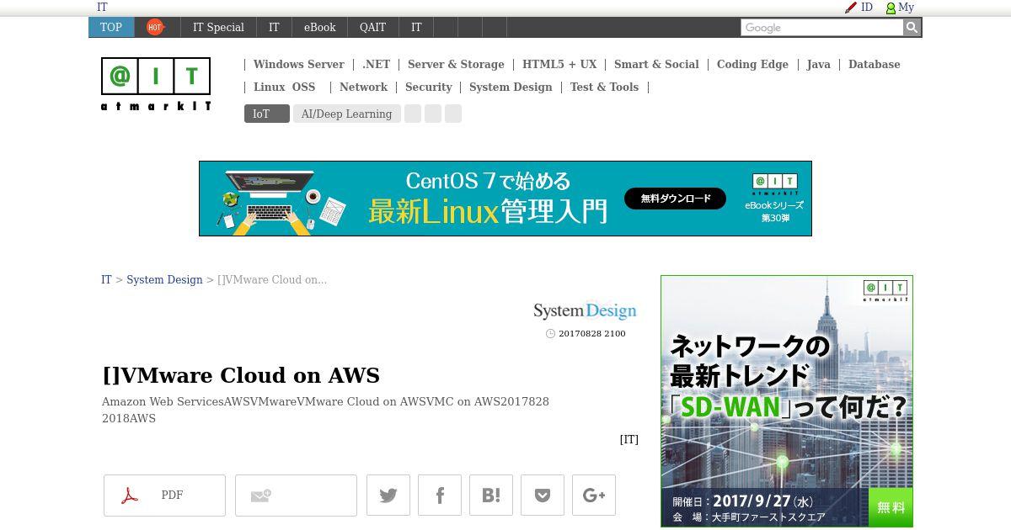Open .NET category
The image size is (1011, 530).
[x=376, y=64]
